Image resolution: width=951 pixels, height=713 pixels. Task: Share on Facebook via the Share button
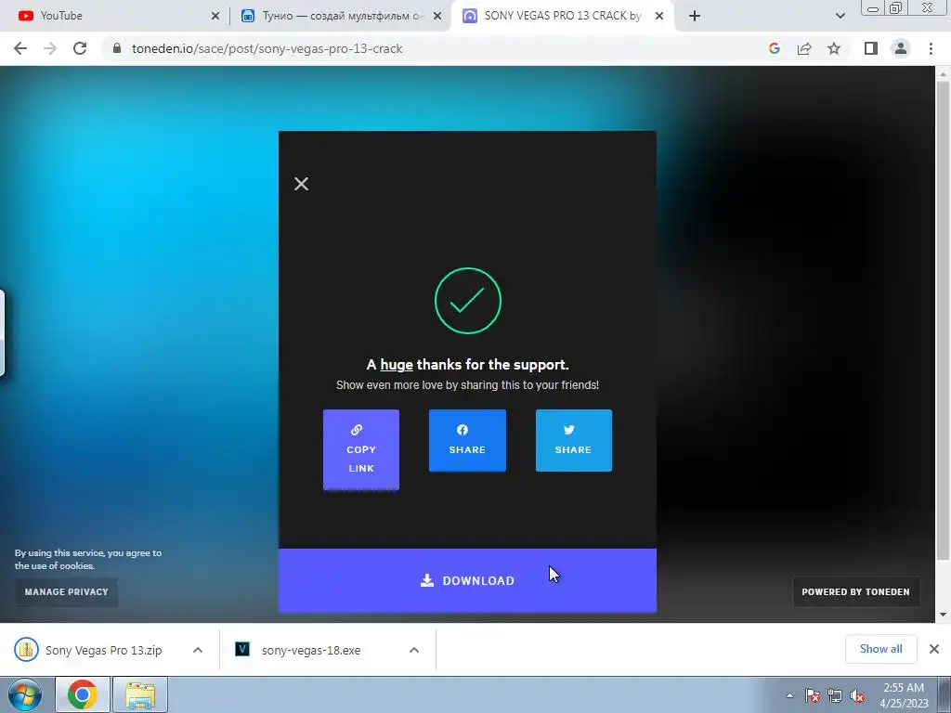[467, 440]
